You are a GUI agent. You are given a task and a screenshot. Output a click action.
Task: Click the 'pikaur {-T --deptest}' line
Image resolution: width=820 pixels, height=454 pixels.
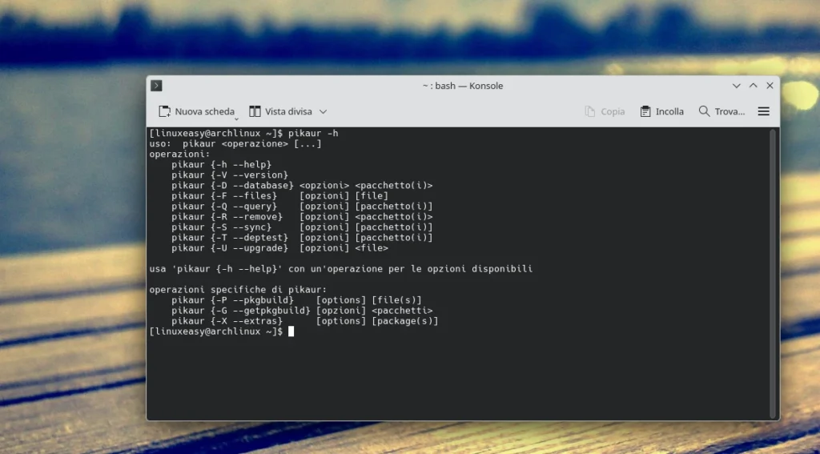tap(302, 238)
